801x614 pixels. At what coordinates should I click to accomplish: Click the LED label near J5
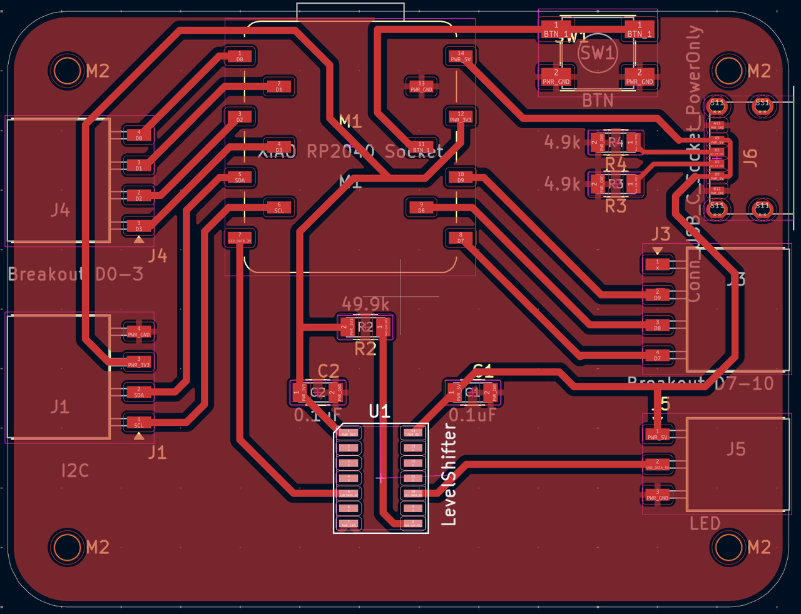705,523
